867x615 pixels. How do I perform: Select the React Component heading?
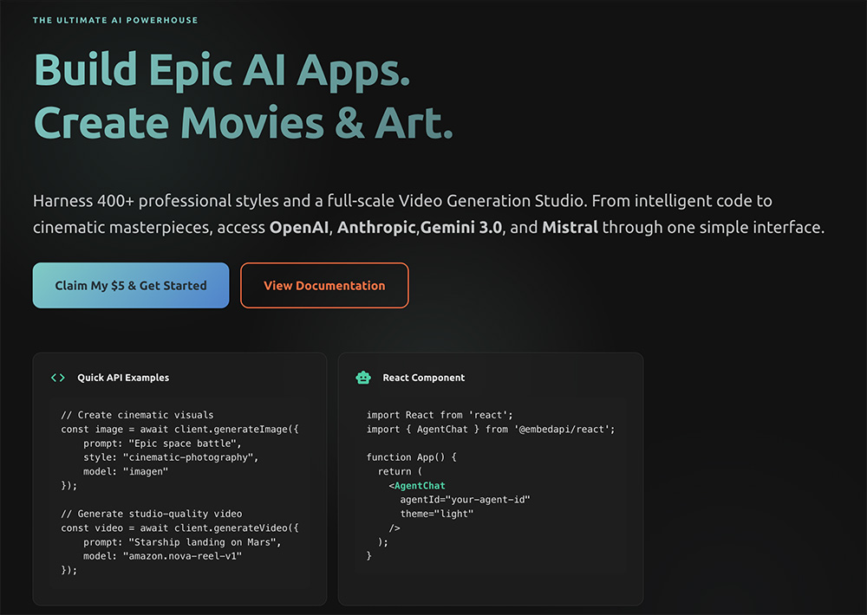[424, 378]
